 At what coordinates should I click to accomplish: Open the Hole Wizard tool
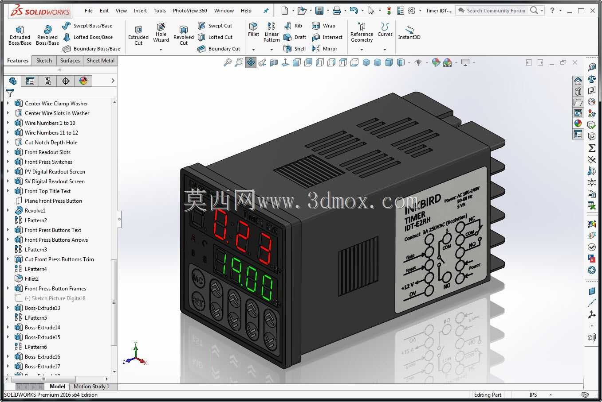click(161, 33)
